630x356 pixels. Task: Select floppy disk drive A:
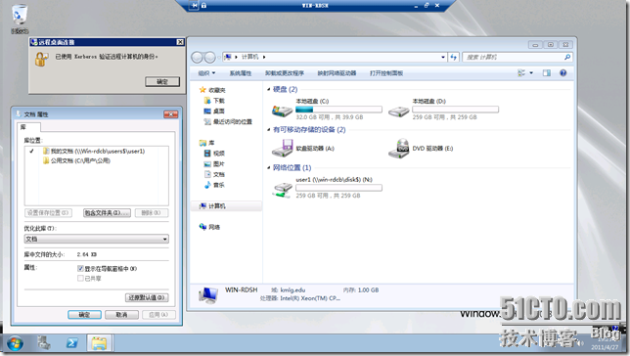point(282,149)
